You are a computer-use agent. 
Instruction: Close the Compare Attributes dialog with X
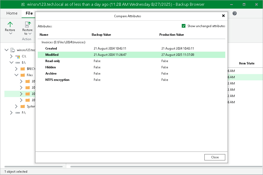(223, 16)
